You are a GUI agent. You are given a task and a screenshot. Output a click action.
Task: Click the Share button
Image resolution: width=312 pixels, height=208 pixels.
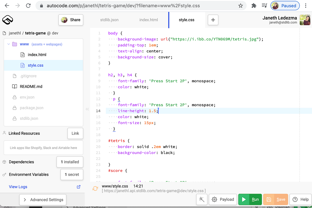[x=71, y=20]
